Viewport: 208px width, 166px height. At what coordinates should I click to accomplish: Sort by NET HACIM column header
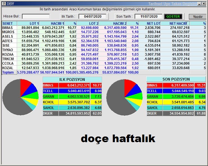click(x=175, y=23)
